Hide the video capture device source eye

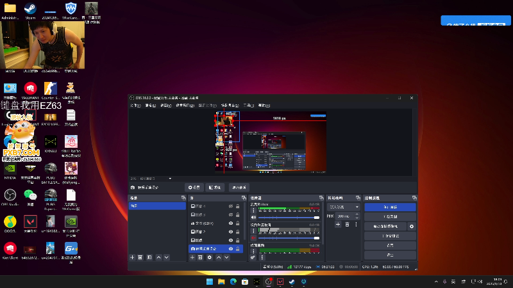[231, 249]
